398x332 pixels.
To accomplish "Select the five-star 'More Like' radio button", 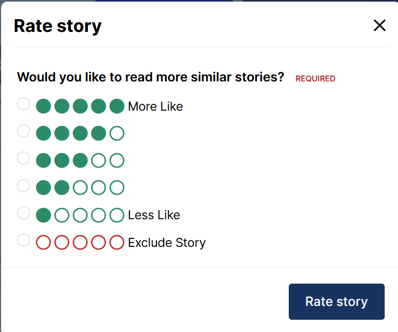I will [x=23, y=104].
